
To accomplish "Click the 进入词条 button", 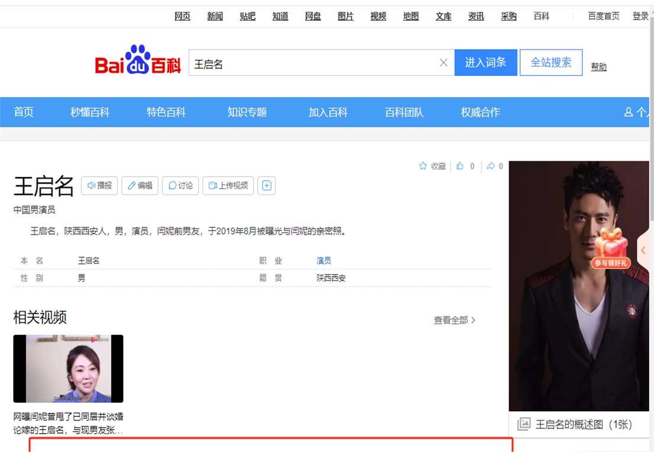I will coord(486,63).
